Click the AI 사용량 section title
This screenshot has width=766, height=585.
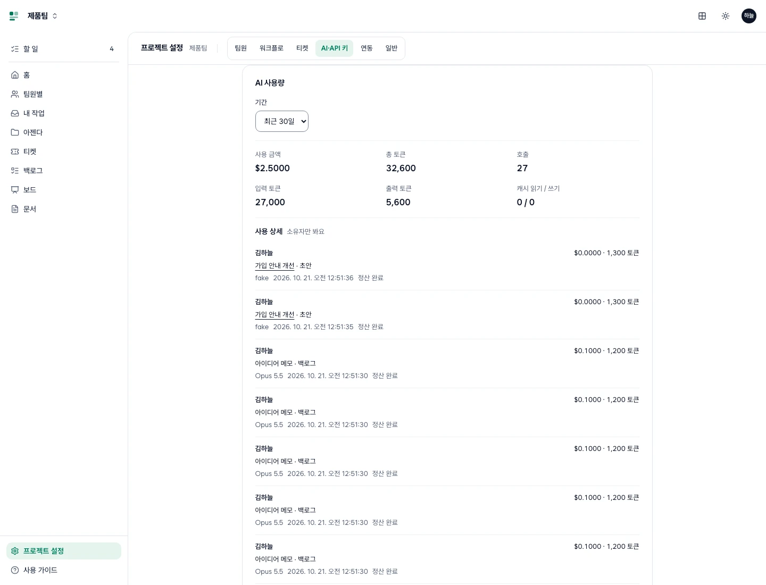[270, 83]
